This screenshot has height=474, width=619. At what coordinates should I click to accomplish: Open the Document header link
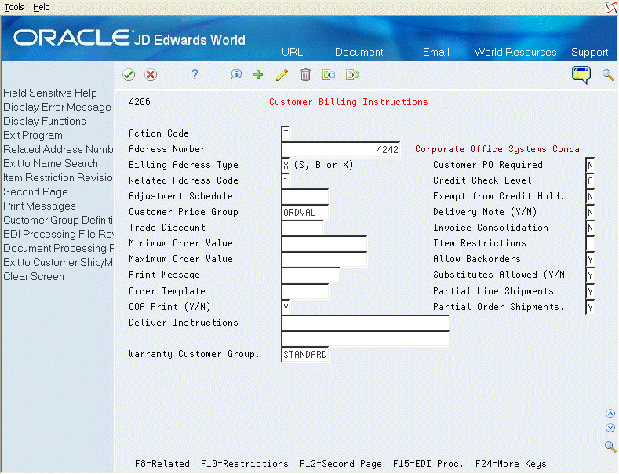point(359,52)
